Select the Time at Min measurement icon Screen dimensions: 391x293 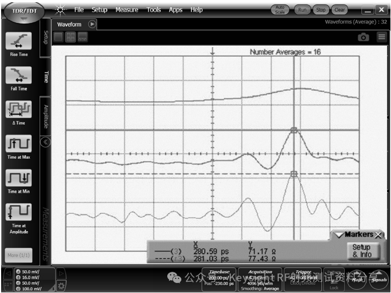click(x=19, y=178)
